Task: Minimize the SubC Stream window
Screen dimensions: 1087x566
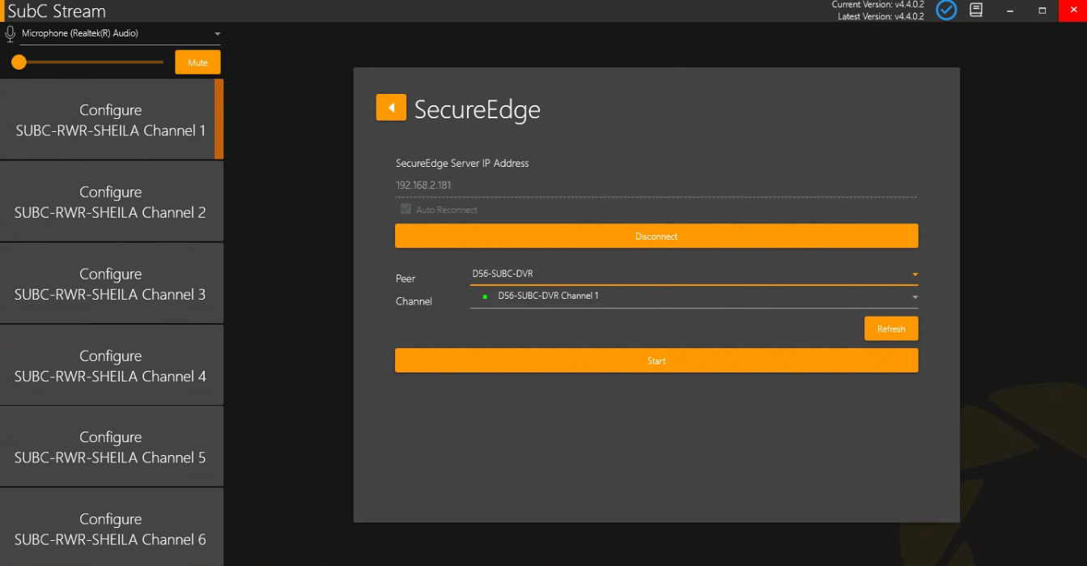Action: [x=1011, y=11]
